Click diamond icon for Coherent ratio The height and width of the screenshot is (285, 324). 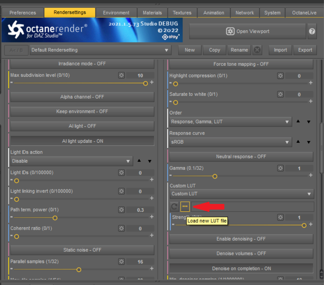coord(122,228)
